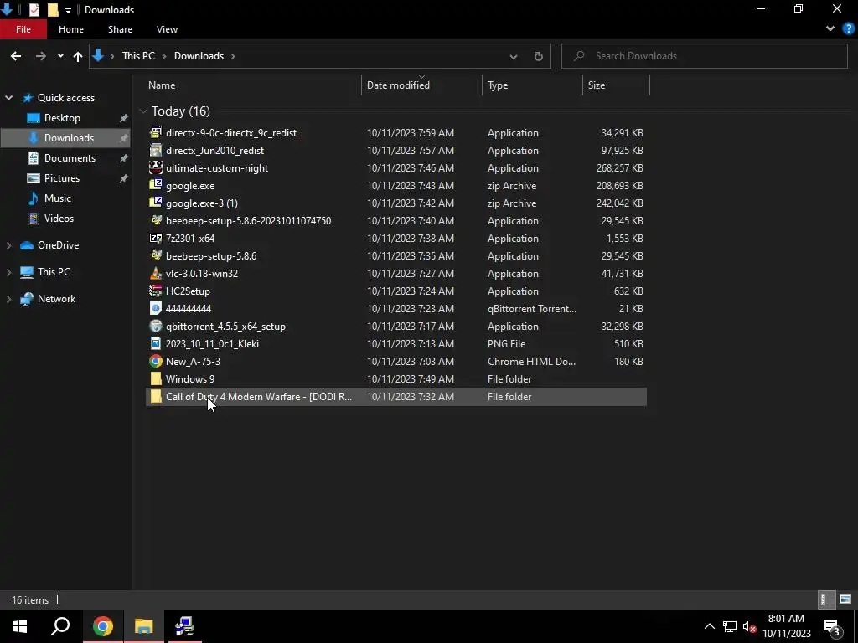Viewport: 858px width, 643px height.
Task: Select Pictures in the navigation pane
Action: 62,178
